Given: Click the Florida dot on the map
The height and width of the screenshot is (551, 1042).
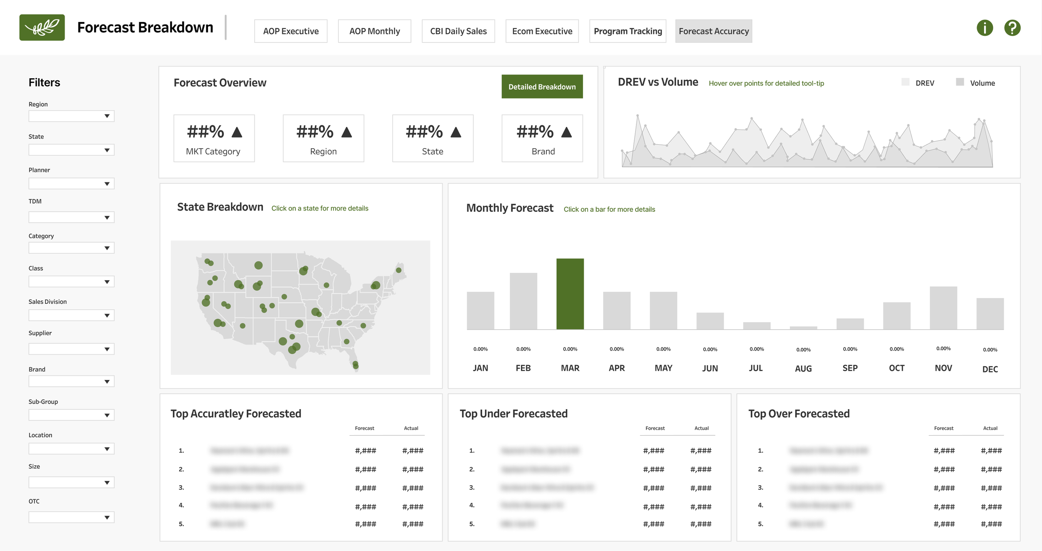Looking at the screenshot, I should (355, 365).
